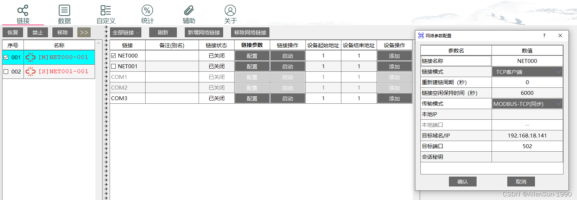Click 添加 for COM3
Screen dimensions: 577x200
394,98
